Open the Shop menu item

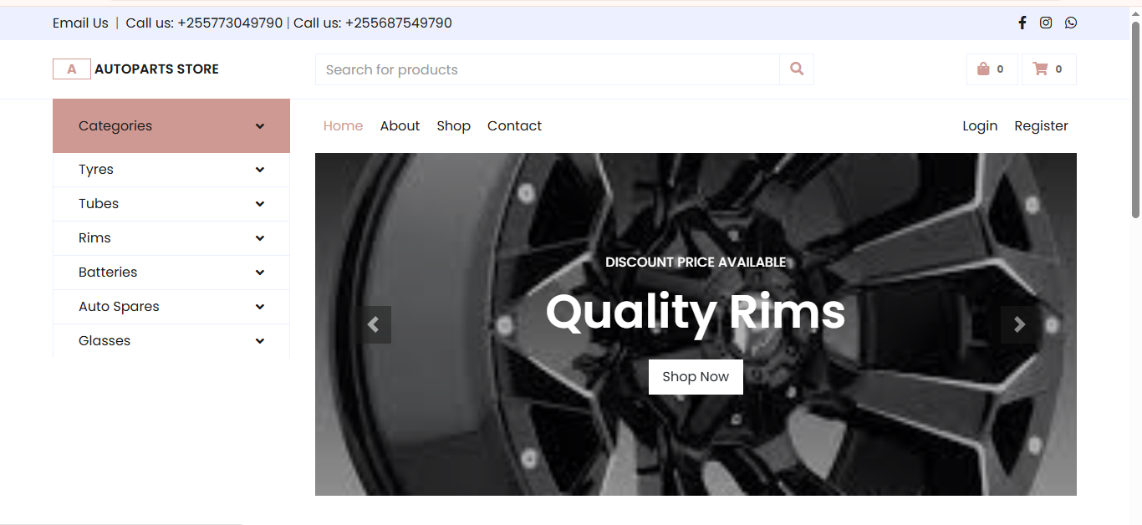[453, 126]
